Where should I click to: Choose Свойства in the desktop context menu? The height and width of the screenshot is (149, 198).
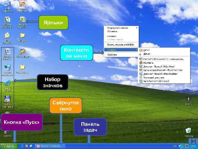[121, 55]
